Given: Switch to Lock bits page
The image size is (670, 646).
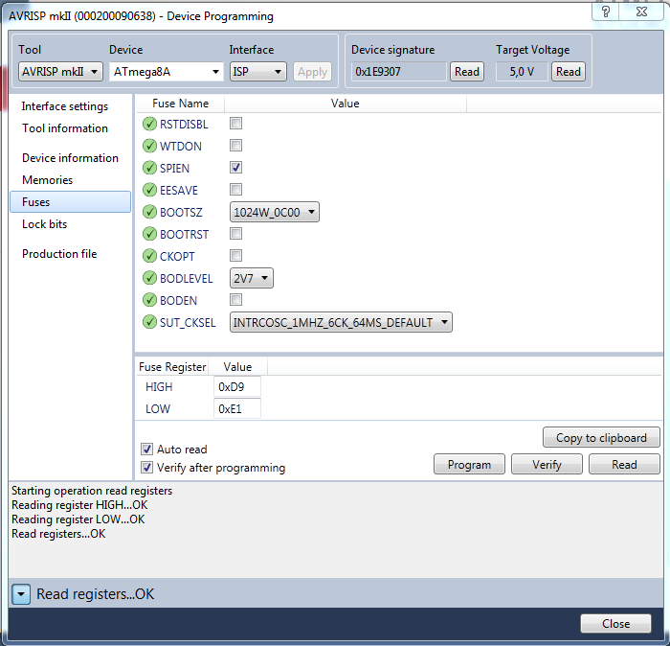Looking at the screenshot, I should coord(44,224).
